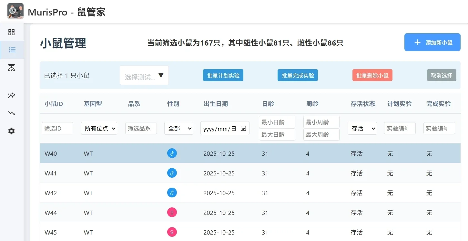Viewport: 468px width, 241px height.
Task: Click the 取消选择 button
Action: (442, 75)
